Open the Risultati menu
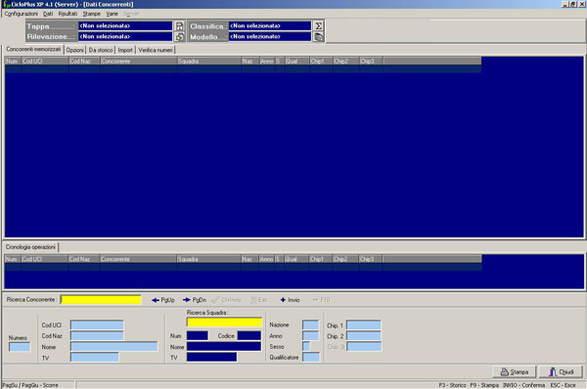Image resolution: width=587 pixels, height=389 pixels. pos(68,14)
